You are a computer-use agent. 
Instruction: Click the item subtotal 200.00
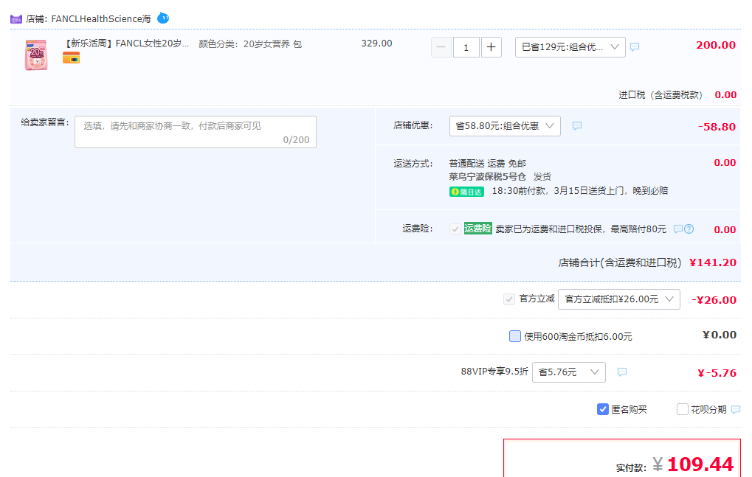click(x=716, y=45)
